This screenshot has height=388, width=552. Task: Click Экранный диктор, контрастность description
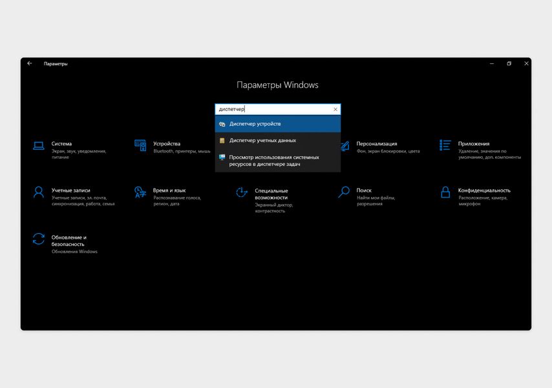tap(274, 208)
